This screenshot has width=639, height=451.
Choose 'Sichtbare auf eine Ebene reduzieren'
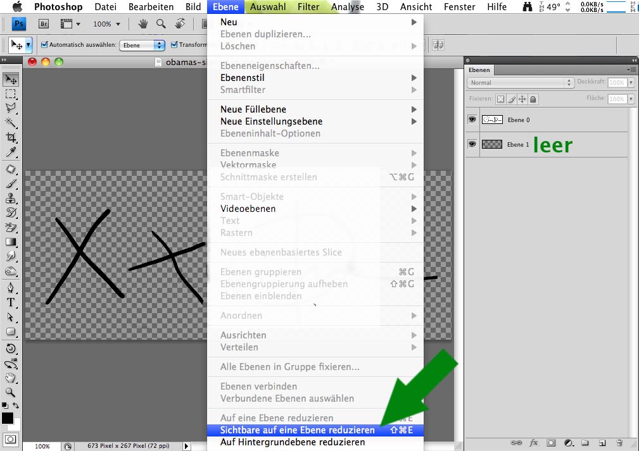[315, 430]
